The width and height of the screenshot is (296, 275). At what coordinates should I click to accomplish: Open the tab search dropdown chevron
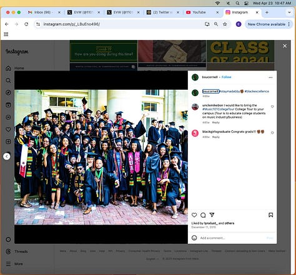(289, 12)
